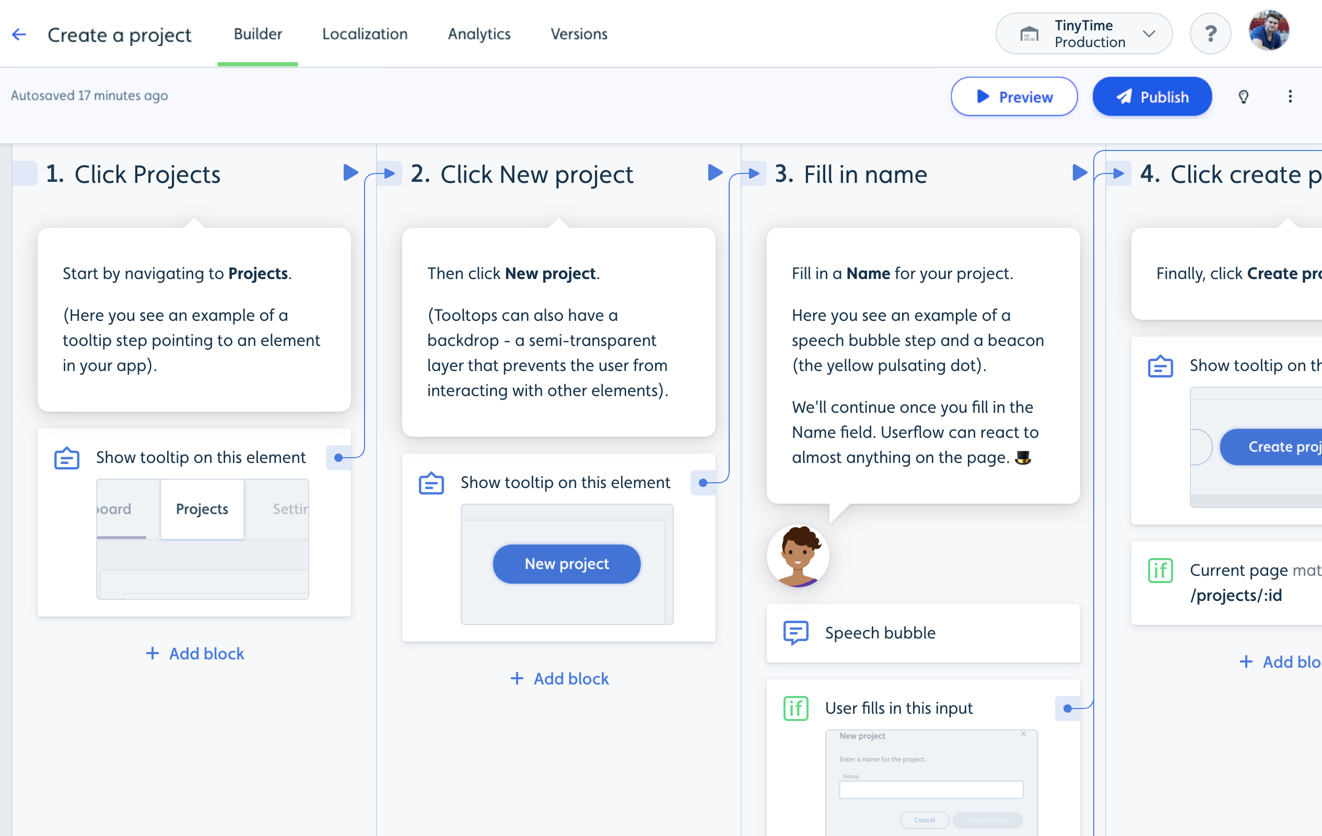Add block under step 2
Viewport: 1322px width, 836px height.
(x=559, y=678)
